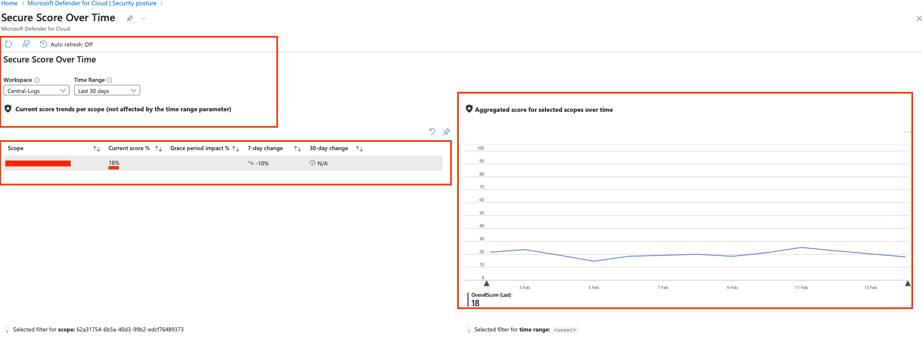The image size is (922, 345).
Task: Click the Aggregated score for selected scopes heading
Action: [x=544, y=110]
